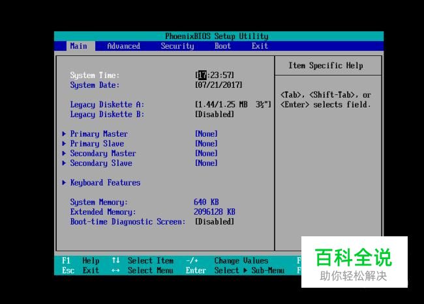Image resolution: width=424 pixels, height=304 pixels.
Task: Open the Keyboard Features sub-menu label
Action: point(105,183)
